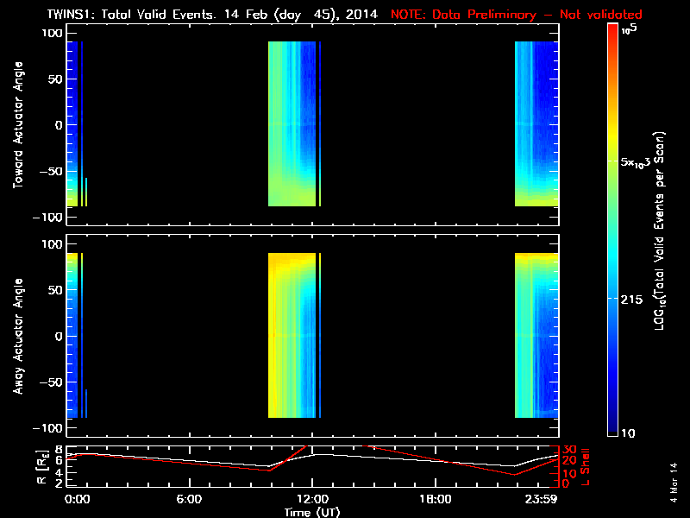Image resolution: width=690 pixels, height=518 pixels.
Task: Click the red 'L Shell' axis label
Action: tap(586, 467)
